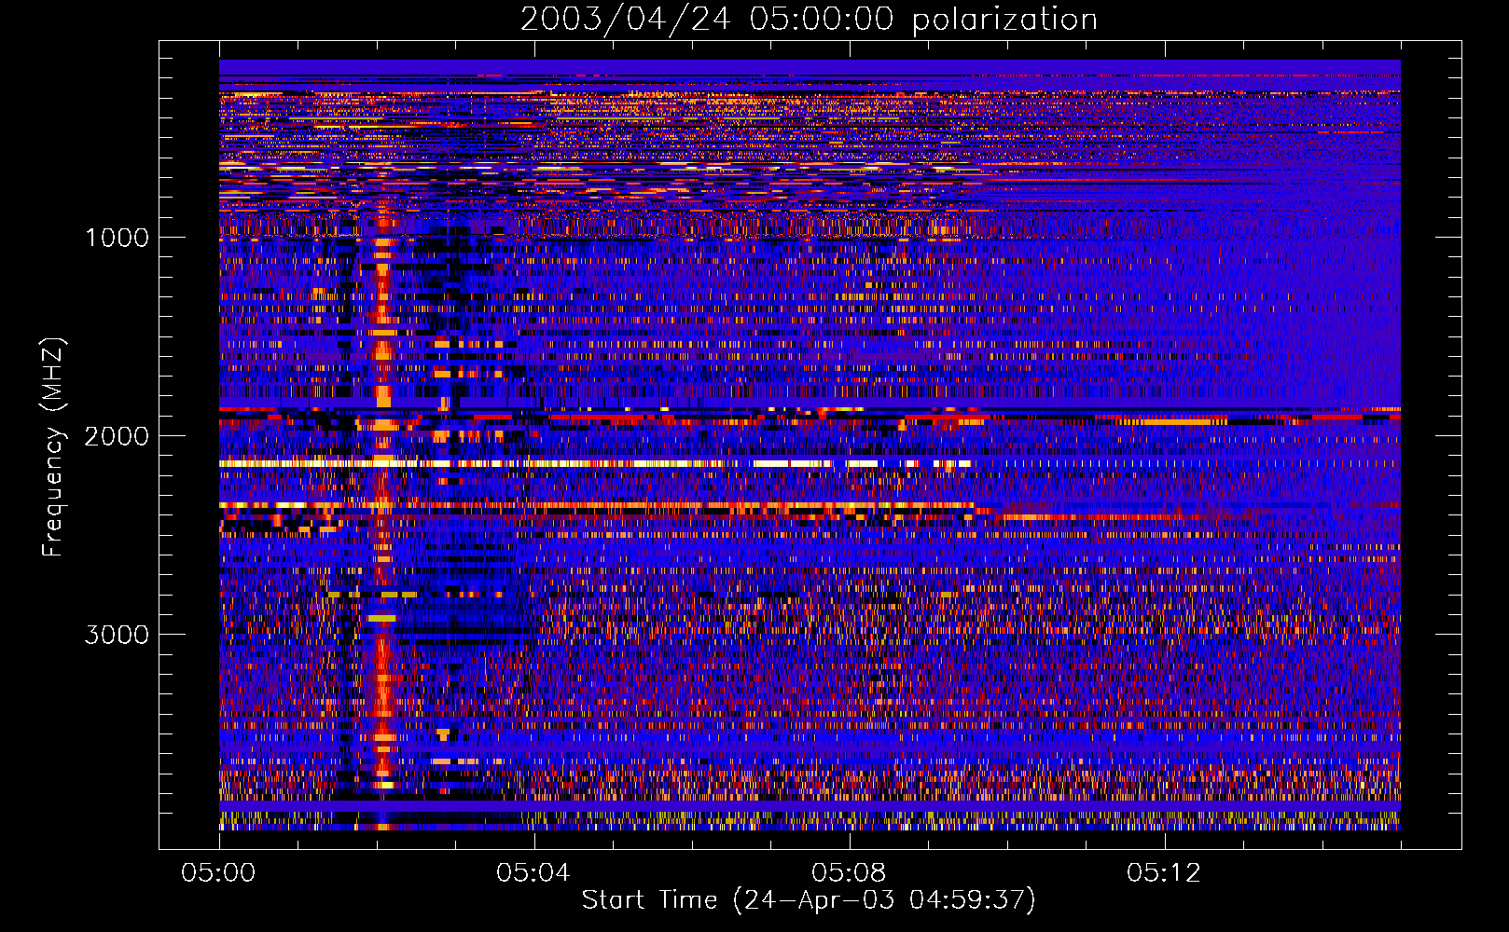Click the '1000' frequency tick label

point(118,238)
